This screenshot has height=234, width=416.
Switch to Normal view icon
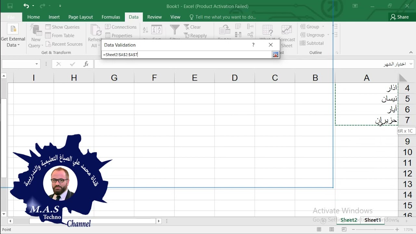click(x=319, y=229)
